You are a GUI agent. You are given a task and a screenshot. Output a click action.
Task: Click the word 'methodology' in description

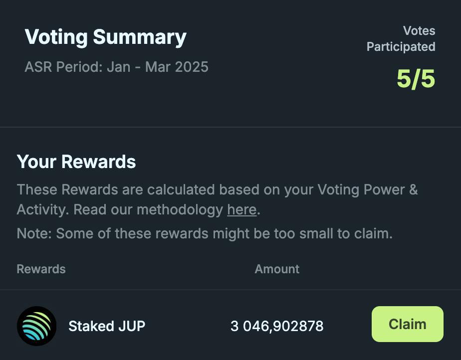click(x=180, y=209)
